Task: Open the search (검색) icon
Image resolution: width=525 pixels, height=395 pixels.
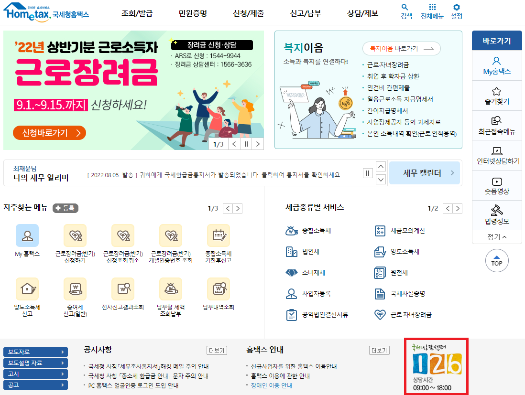Action: point(405,11)
